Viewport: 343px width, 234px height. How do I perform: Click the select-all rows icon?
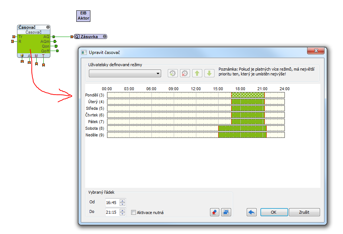[x=226, y=212]
